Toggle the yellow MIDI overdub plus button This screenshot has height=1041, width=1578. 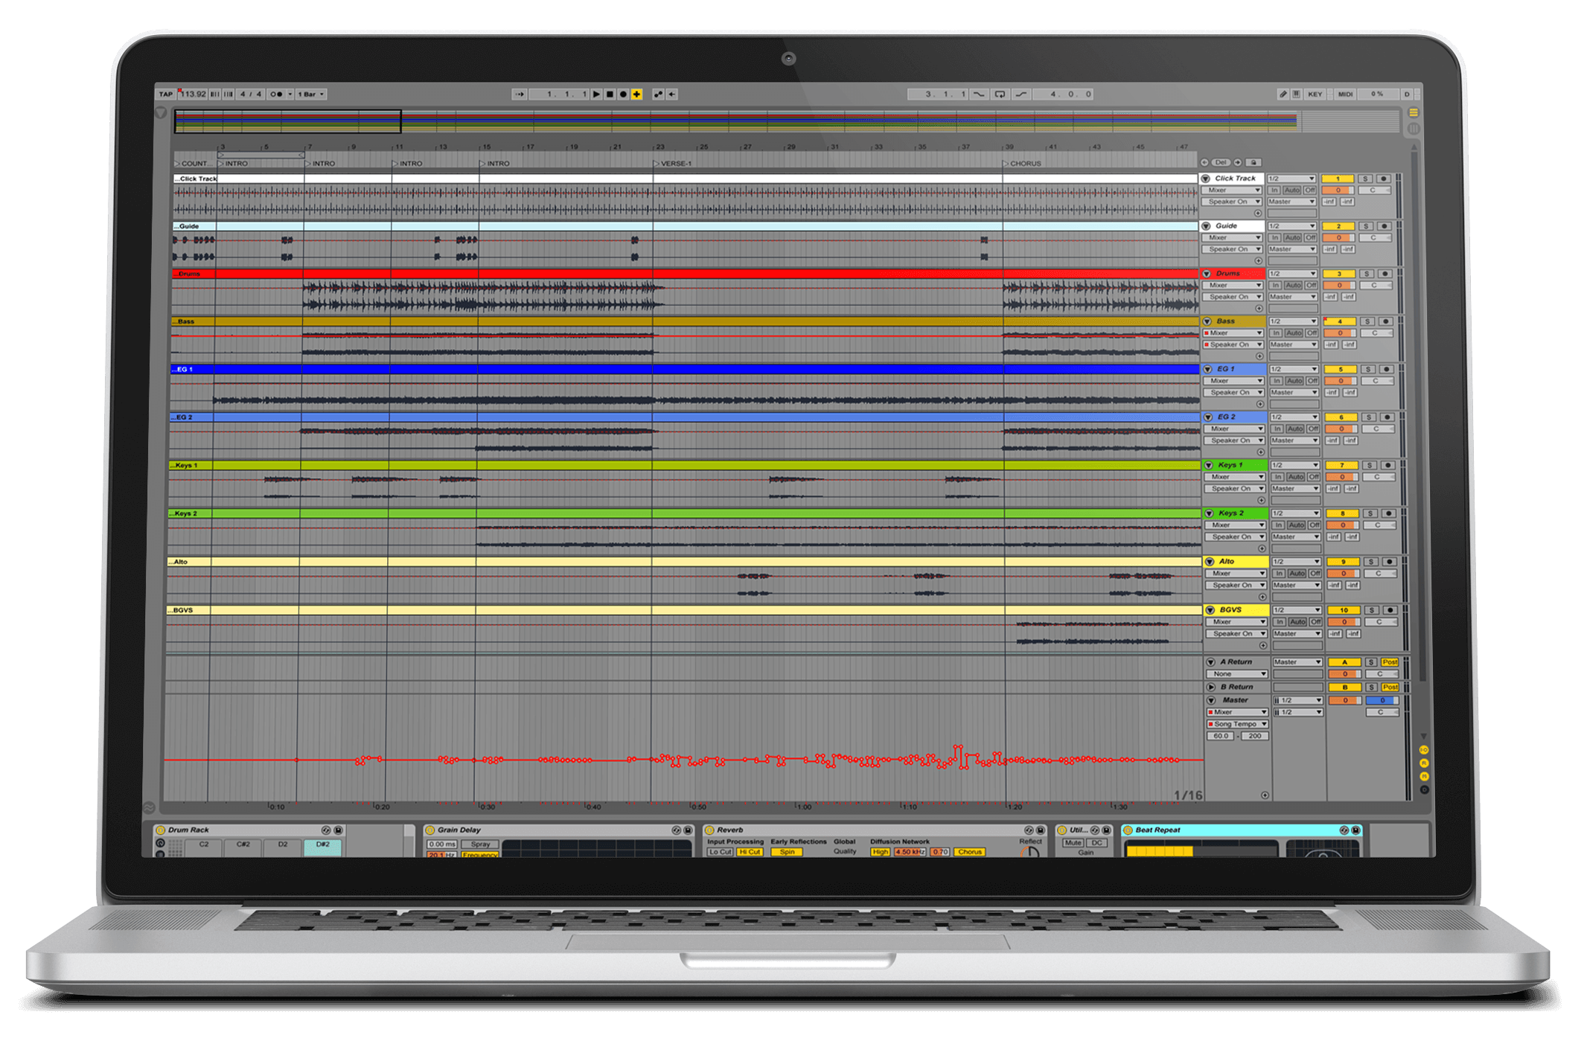click(x=636, y=95)
